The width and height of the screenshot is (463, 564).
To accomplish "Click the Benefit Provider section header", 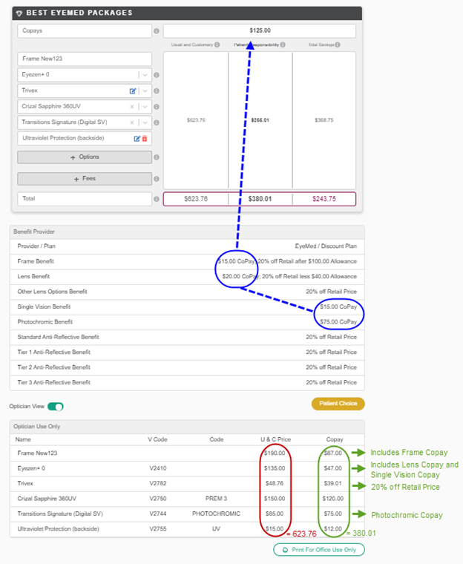I will (x=187, y=232).
